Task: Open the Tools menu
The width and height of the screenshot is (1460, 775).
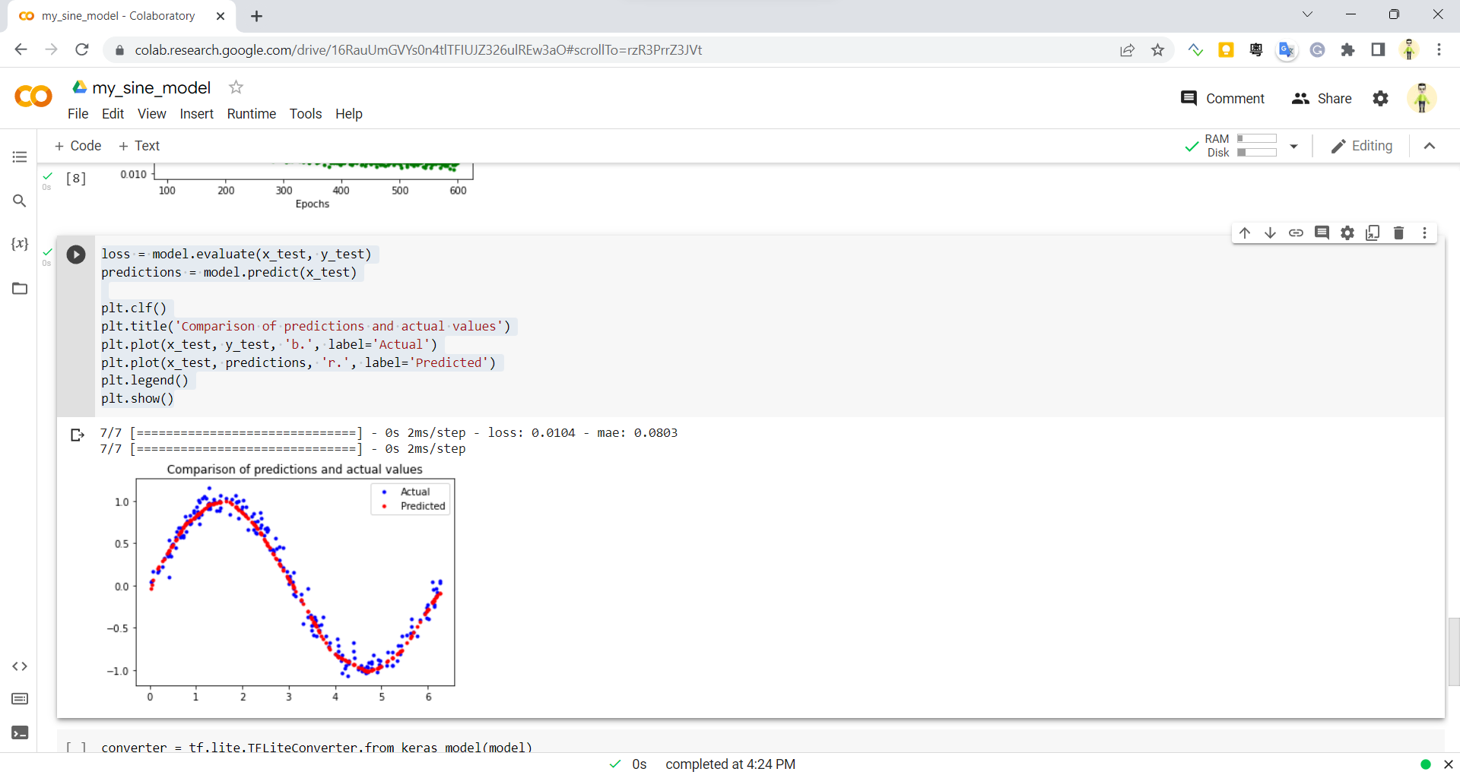Action: point(306,114)
